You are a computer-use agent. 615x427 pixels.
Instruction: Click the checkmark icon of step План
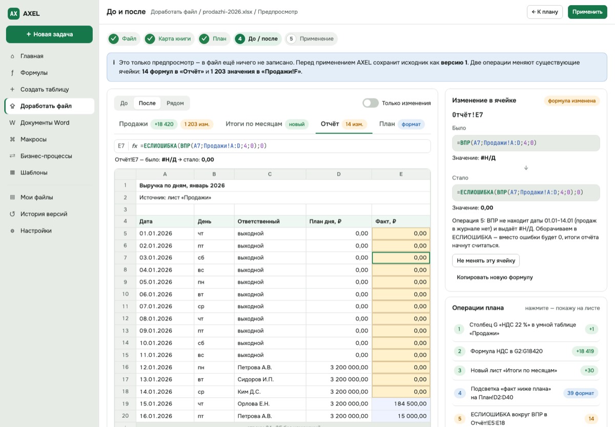pos(204,38)
